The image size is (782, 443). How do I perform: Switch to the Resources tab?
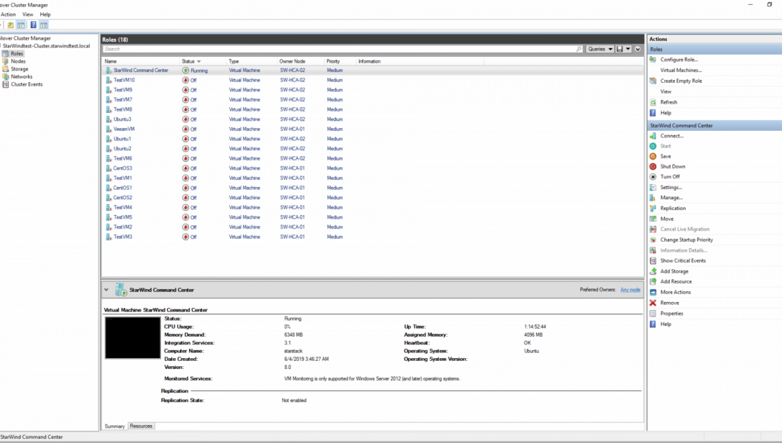click(141, 426)
